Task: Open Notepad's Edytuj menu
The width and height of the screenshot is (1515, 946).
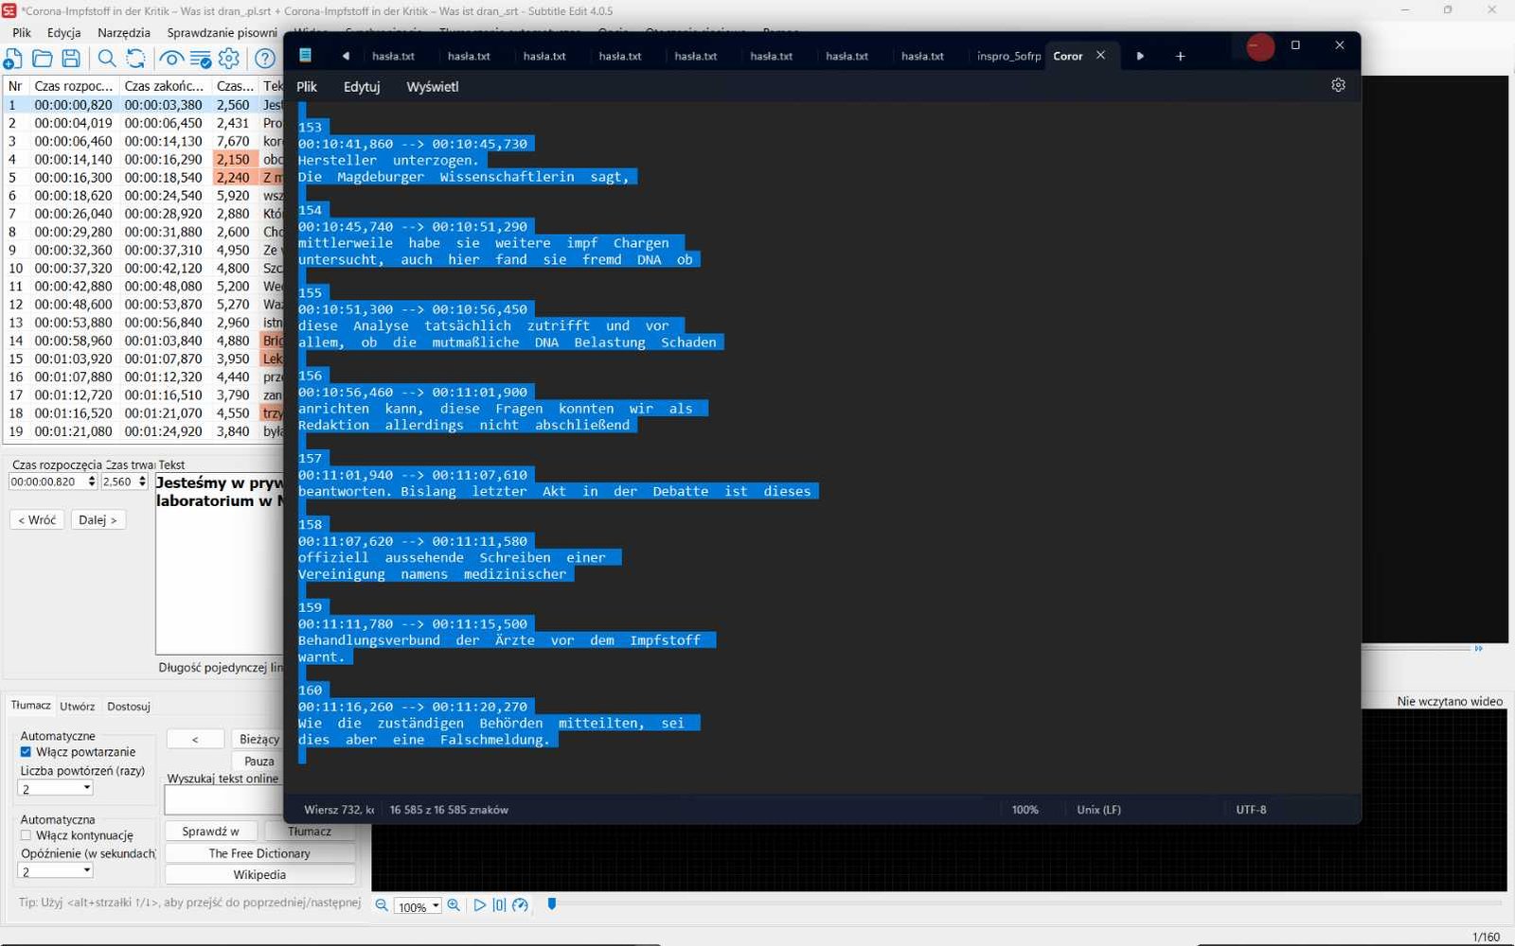Action: coord(362,86)
